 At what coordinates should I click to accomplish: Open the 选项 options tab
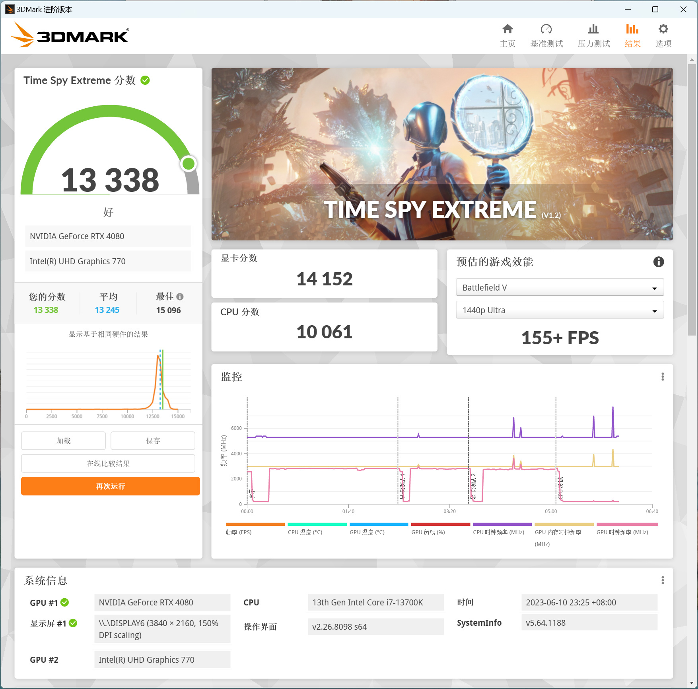coord(663,35)
